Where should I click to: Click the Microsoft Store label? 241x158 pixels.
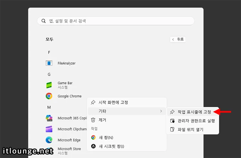click(x=69, y=149)
